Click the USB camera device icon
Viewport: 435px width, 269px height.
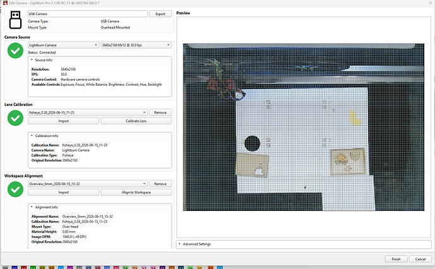point(15,20)
